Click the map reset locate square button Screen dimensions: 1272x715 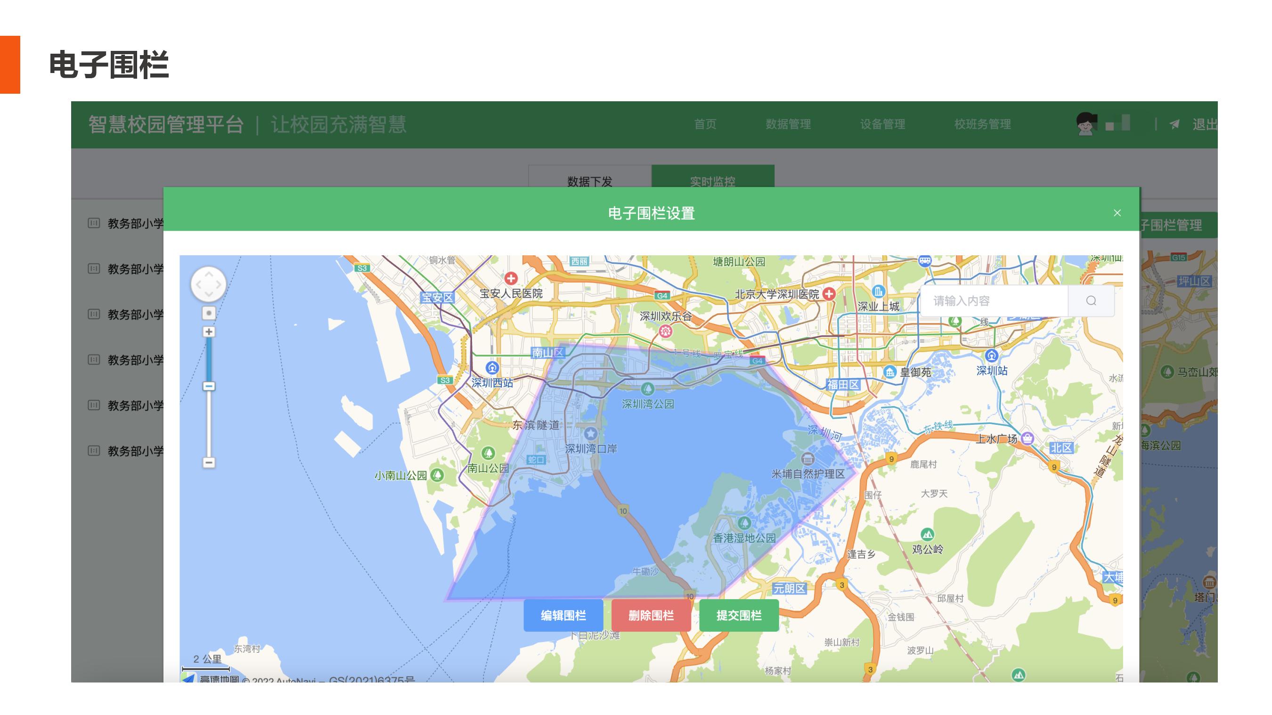click(209, 313)
